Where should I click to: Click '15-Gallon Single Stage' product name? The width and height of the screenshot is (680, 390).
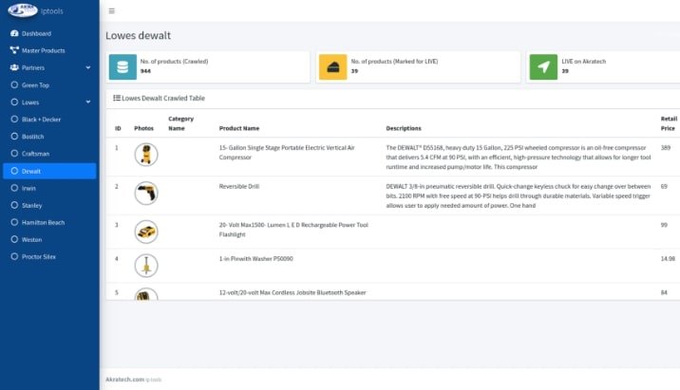click(x=287, y=153)
